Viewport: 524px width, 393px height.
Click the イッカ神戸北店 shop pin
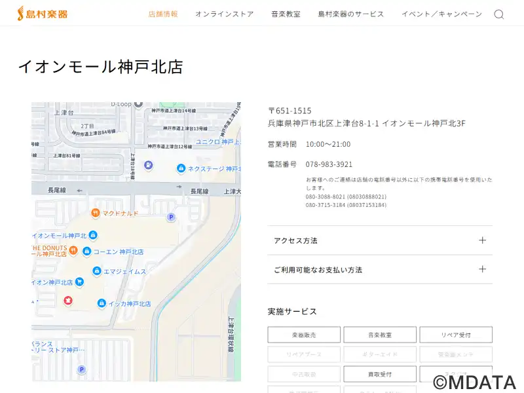(102, 303)
